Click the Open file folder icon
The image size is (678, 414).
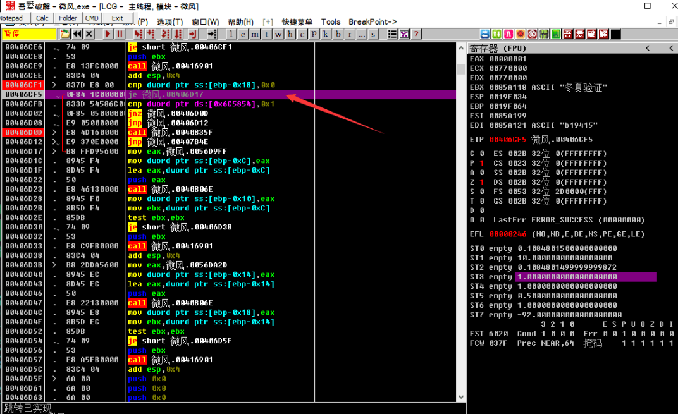[x=65, y=34]
